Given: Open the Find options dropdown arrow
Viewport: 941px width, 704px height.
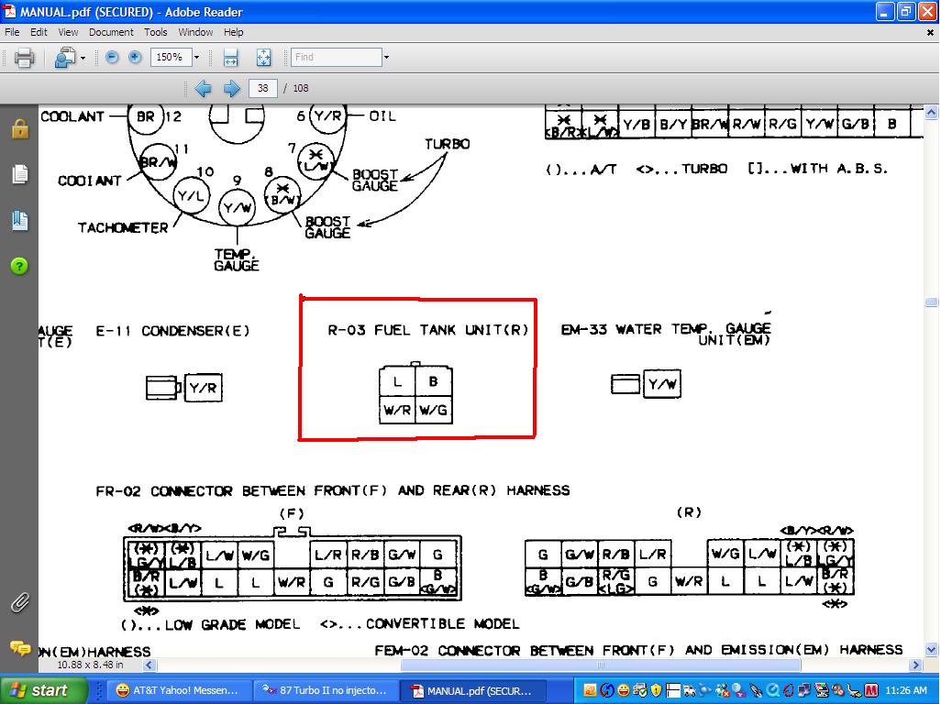Looking at the screenshot, I should click(386, 58).
